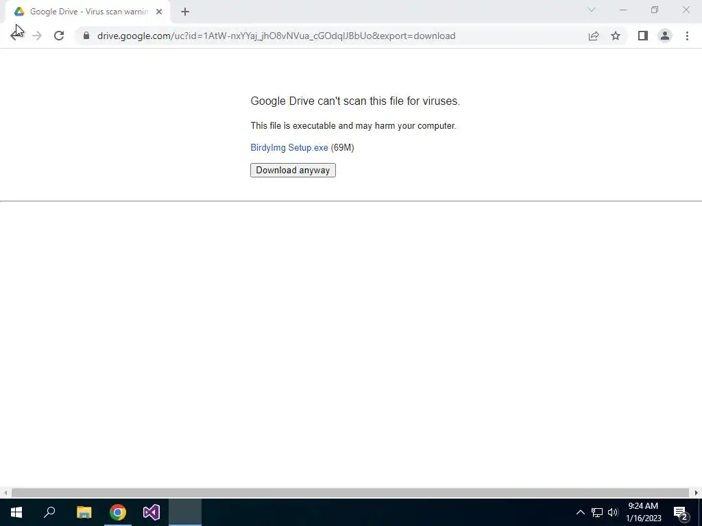Select the Google Drive - Virus scan warning tab
The width and height of the screenshot is (702, 526).
(x=88, y=12)
